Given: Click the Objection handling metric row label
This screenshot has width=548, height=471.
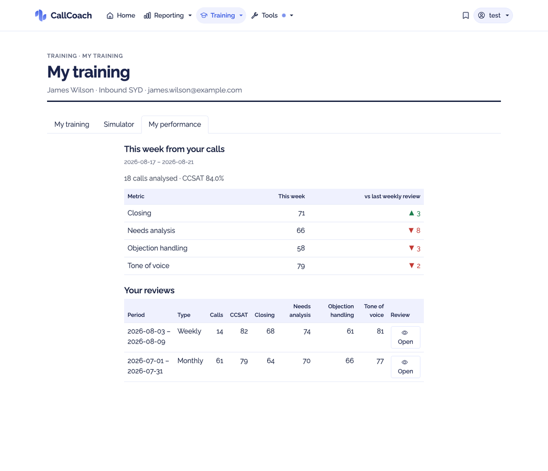Looking at the screenshot, I should 158,248.
